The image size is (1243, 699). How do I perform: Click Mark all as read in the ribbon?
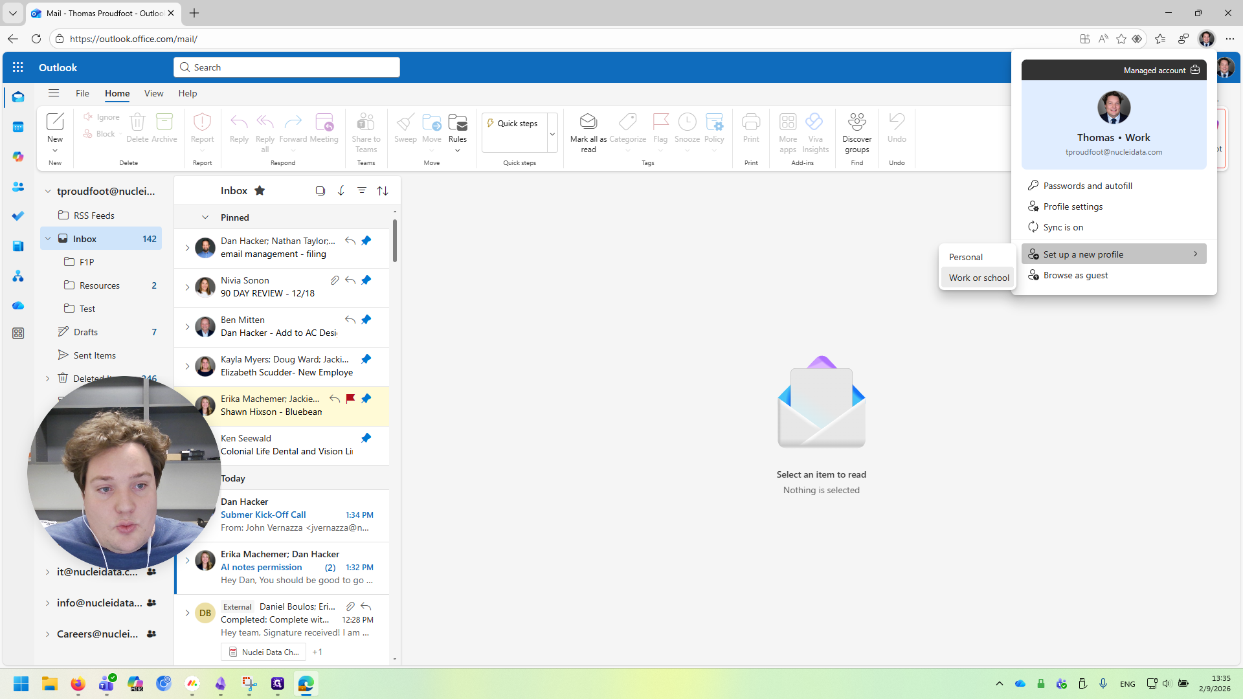pyautogui.click(x=588, y=133)
